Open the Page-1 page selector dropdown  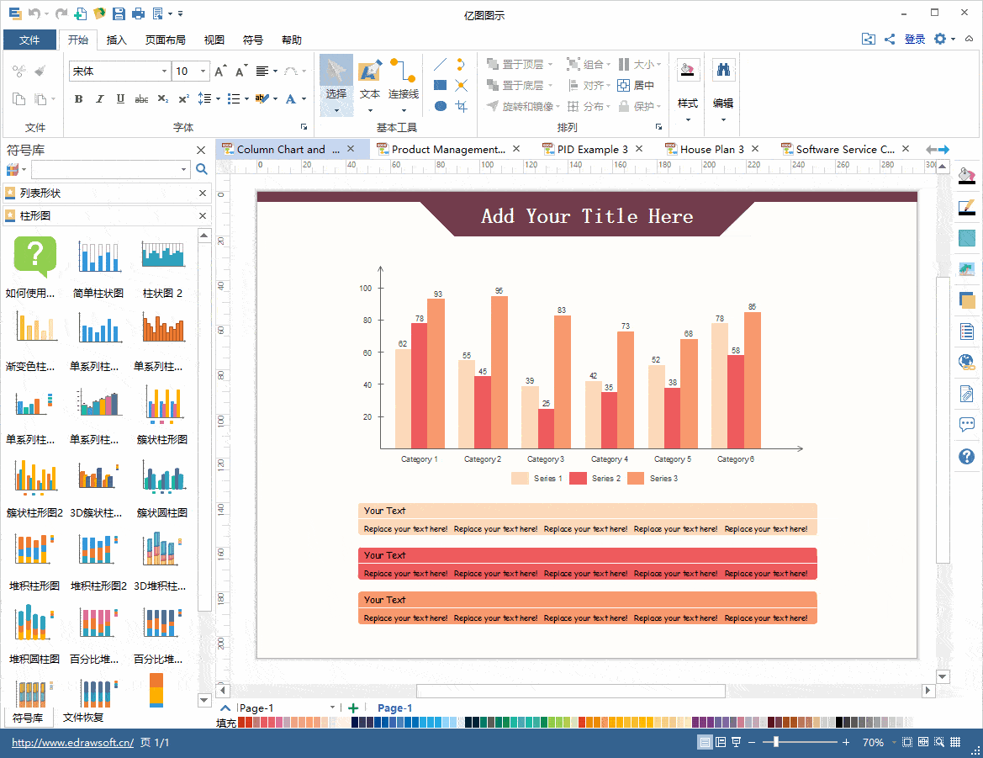pyautogui.click(x=332, y=708)
